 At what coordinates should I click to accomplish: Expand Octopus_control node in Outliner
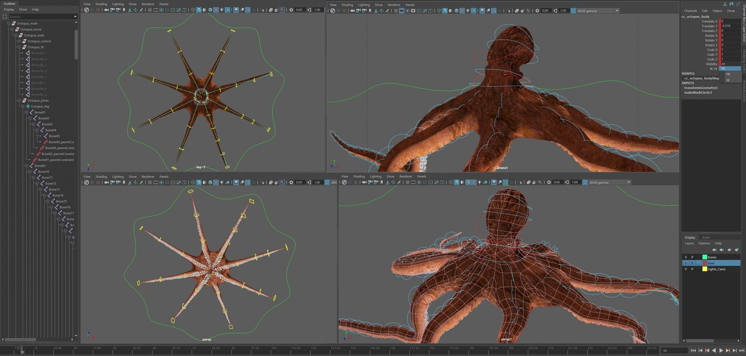[x=19, y=41]
